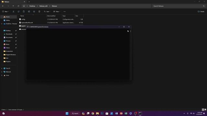Switch to the Terminal taskbar icon
Screen dimensions: 207x116
click(x=140, y=113)
